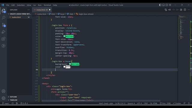This screenshot has width=192, height=108.
Task: Open the Search view in activity bar
Action: (x=4, y=18)
